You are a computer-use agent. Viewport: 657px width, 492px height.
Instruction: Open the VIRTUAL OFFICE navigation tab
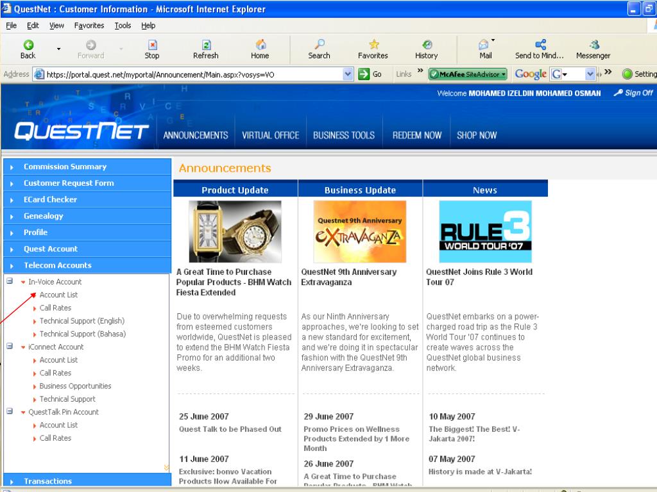(270, 135)
